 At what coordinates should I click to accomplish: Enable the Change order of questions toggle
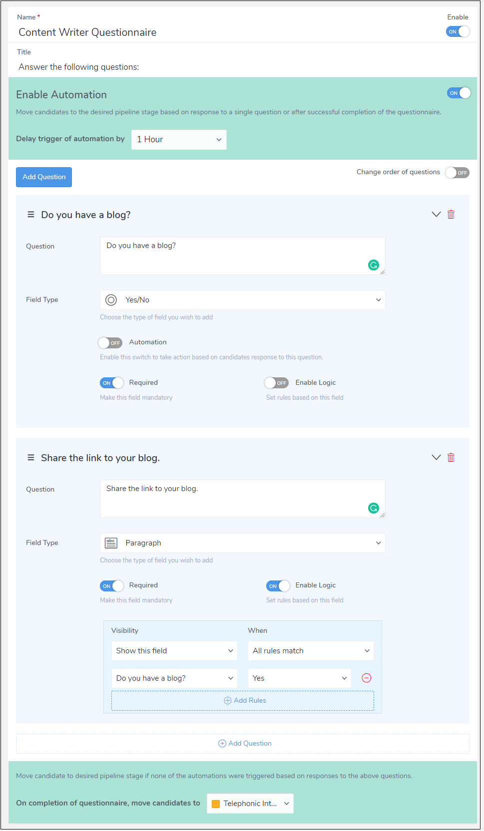click(457, 173)
